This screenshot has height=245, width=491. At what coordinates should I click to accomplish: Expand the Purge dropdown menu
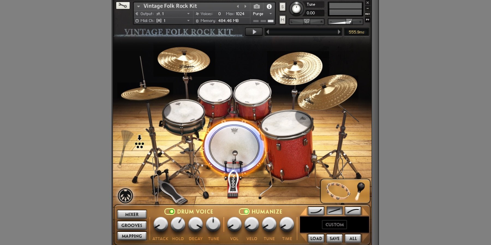[262, 13]
